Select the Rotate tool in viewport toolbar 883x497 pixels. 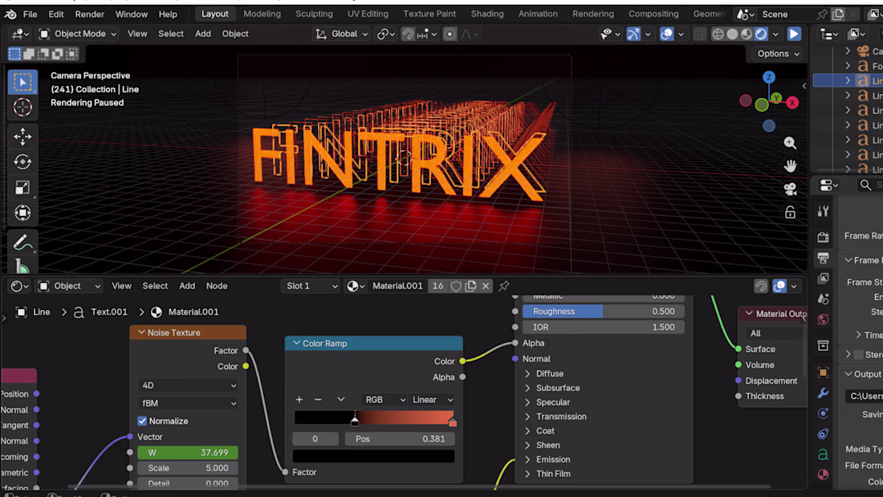coord(22,161)
